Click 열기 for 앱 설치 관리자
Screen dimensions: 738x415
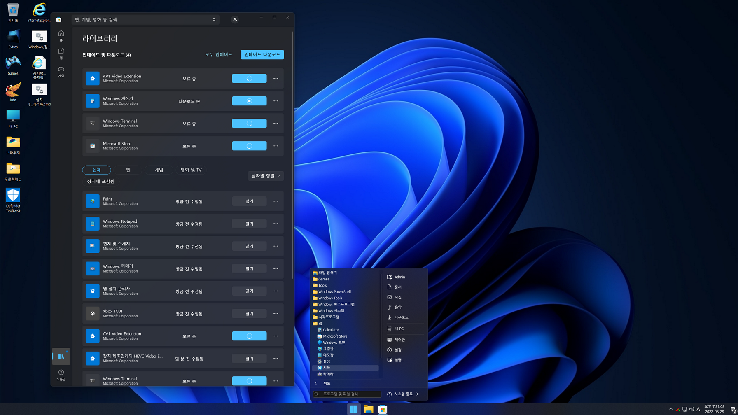click(249, 291)
